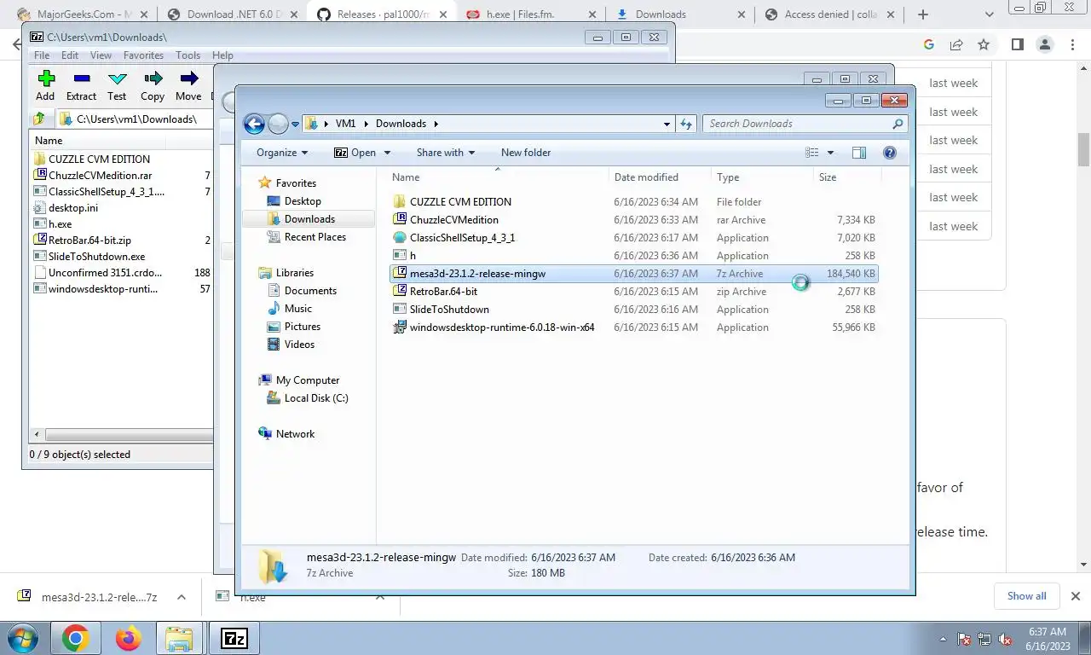Screen dimensions: 1091x655
Task: Open Pictures library in navigation pane
Action: pyautogui.click(x=302, y=327)
